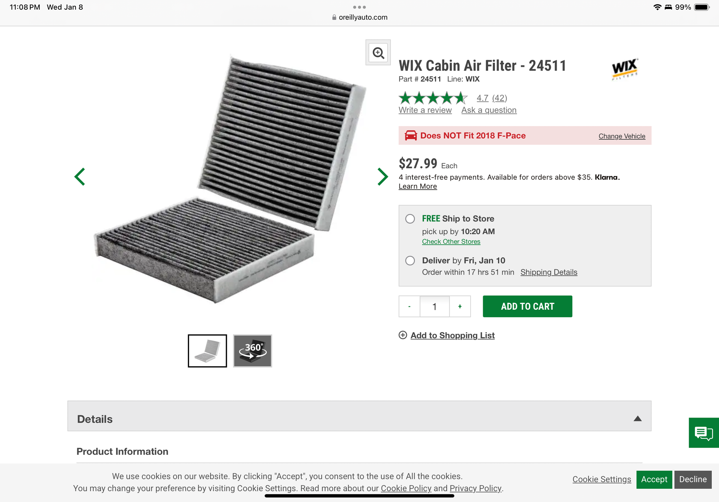Open the Change Vehicle link
The image size is (719, 502).
pos(622,136)
